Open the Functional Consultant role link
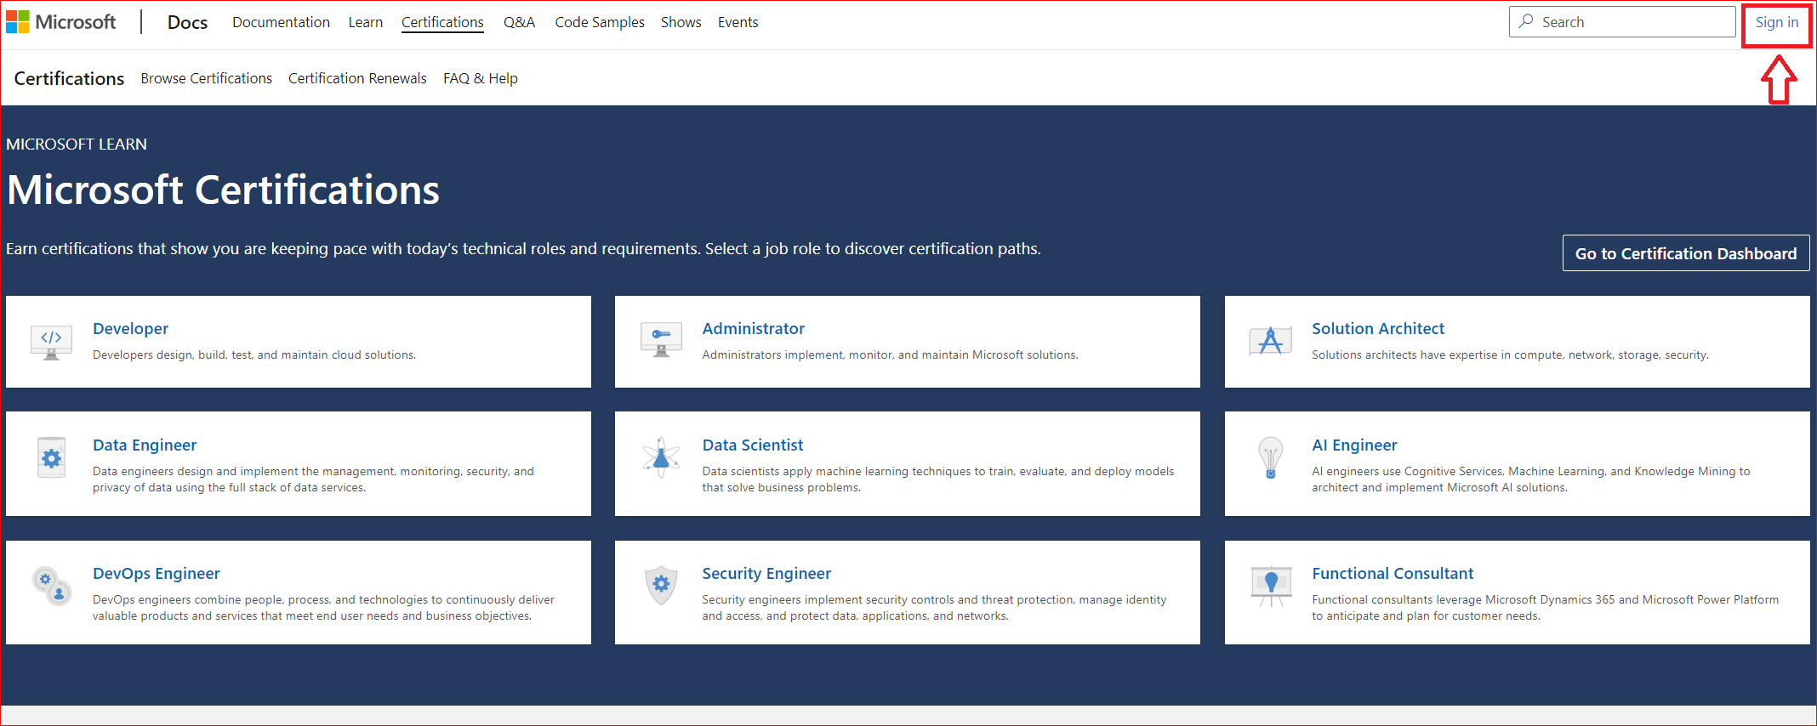The width and height of the screenshot is (1817, 726). (1393, 573)
